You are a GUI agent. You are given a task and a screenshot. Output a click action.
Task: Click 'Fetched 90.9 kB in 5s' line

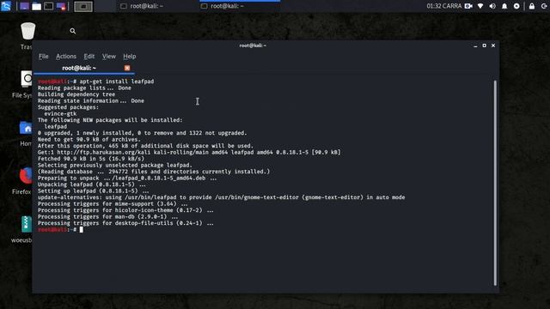click(91, 159)
